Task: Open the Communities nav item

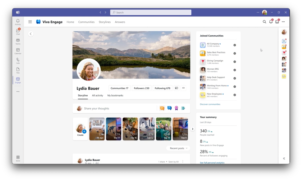Action: point(86,22)
